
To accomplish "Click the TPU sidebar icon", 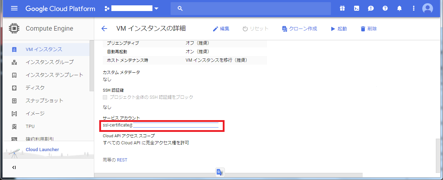I will tap(14, 126).
